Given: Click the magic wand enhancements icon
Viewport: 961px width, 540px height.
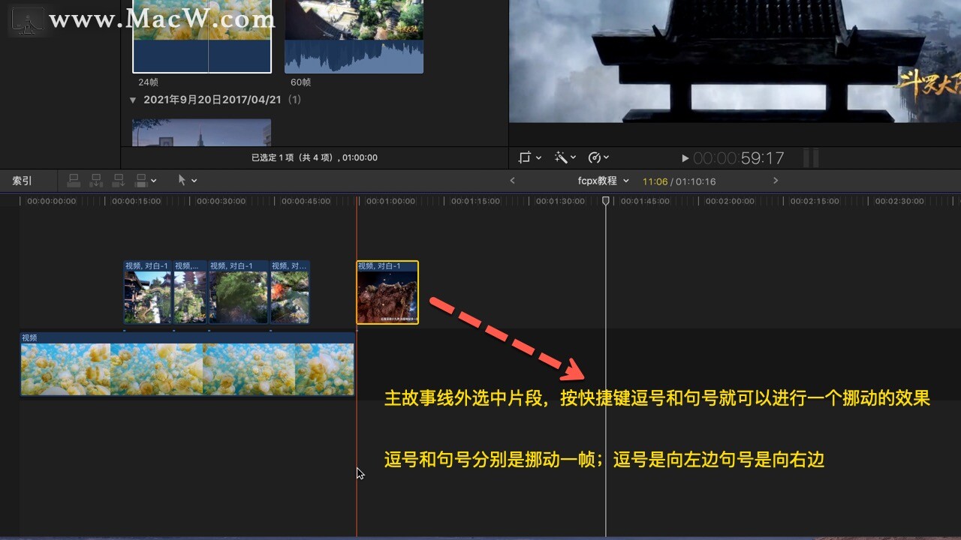Looking at the screenshot, I should pos(560,157).
